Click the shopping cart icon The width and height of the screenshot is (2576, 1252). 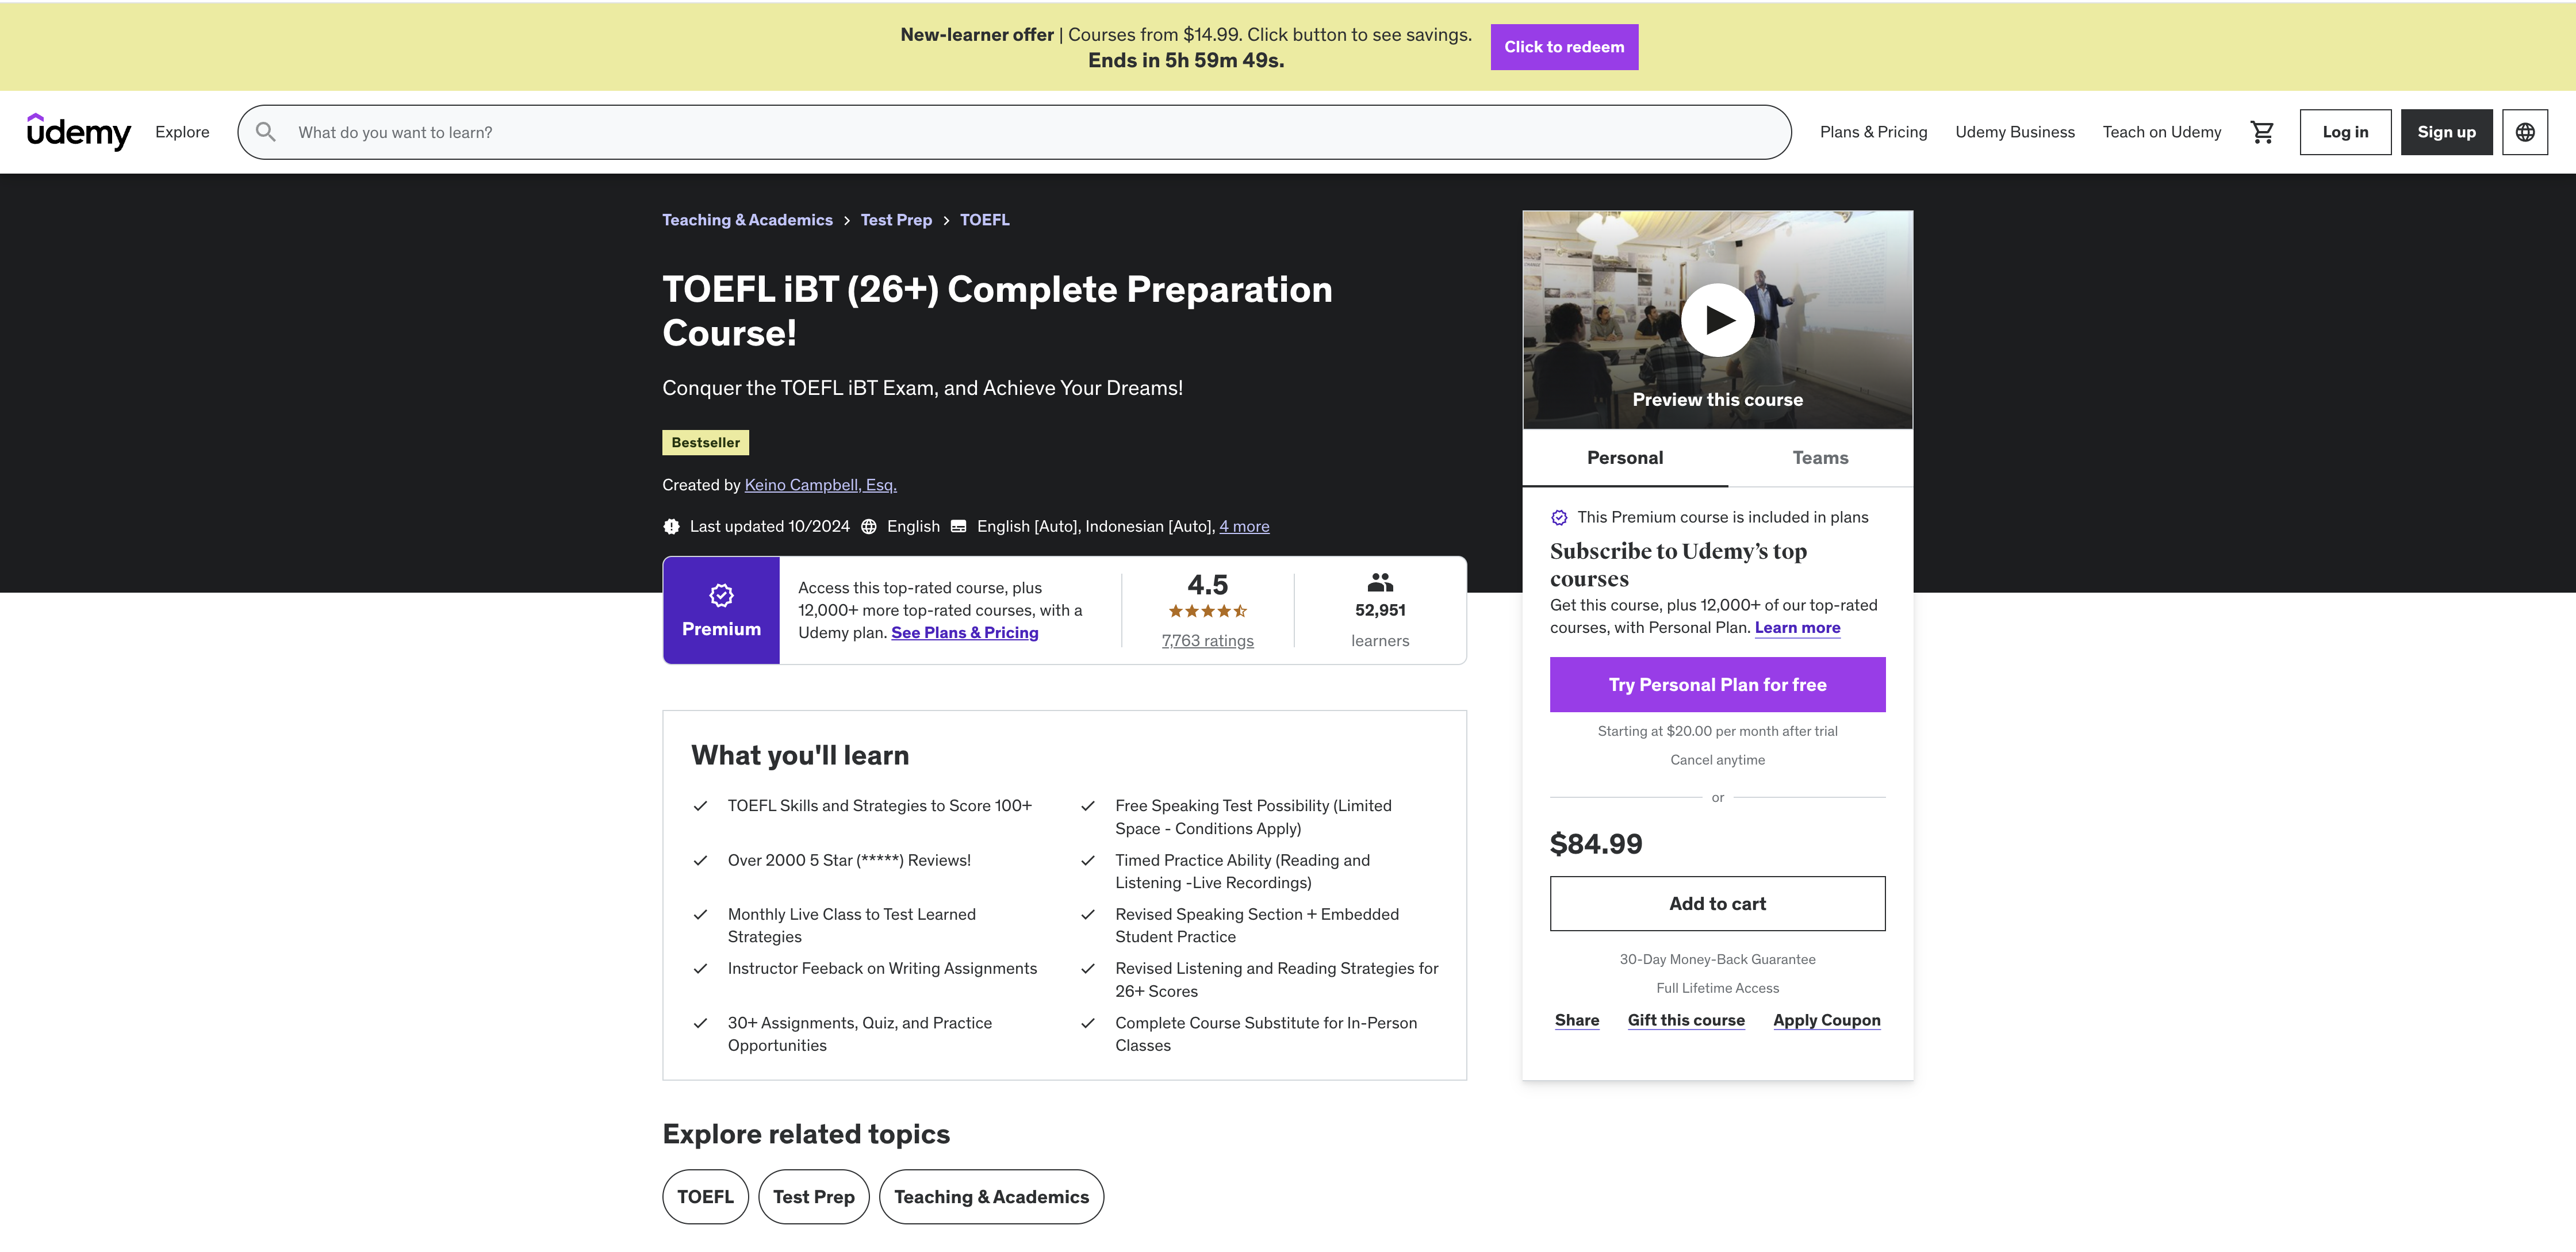point(2262,132)
